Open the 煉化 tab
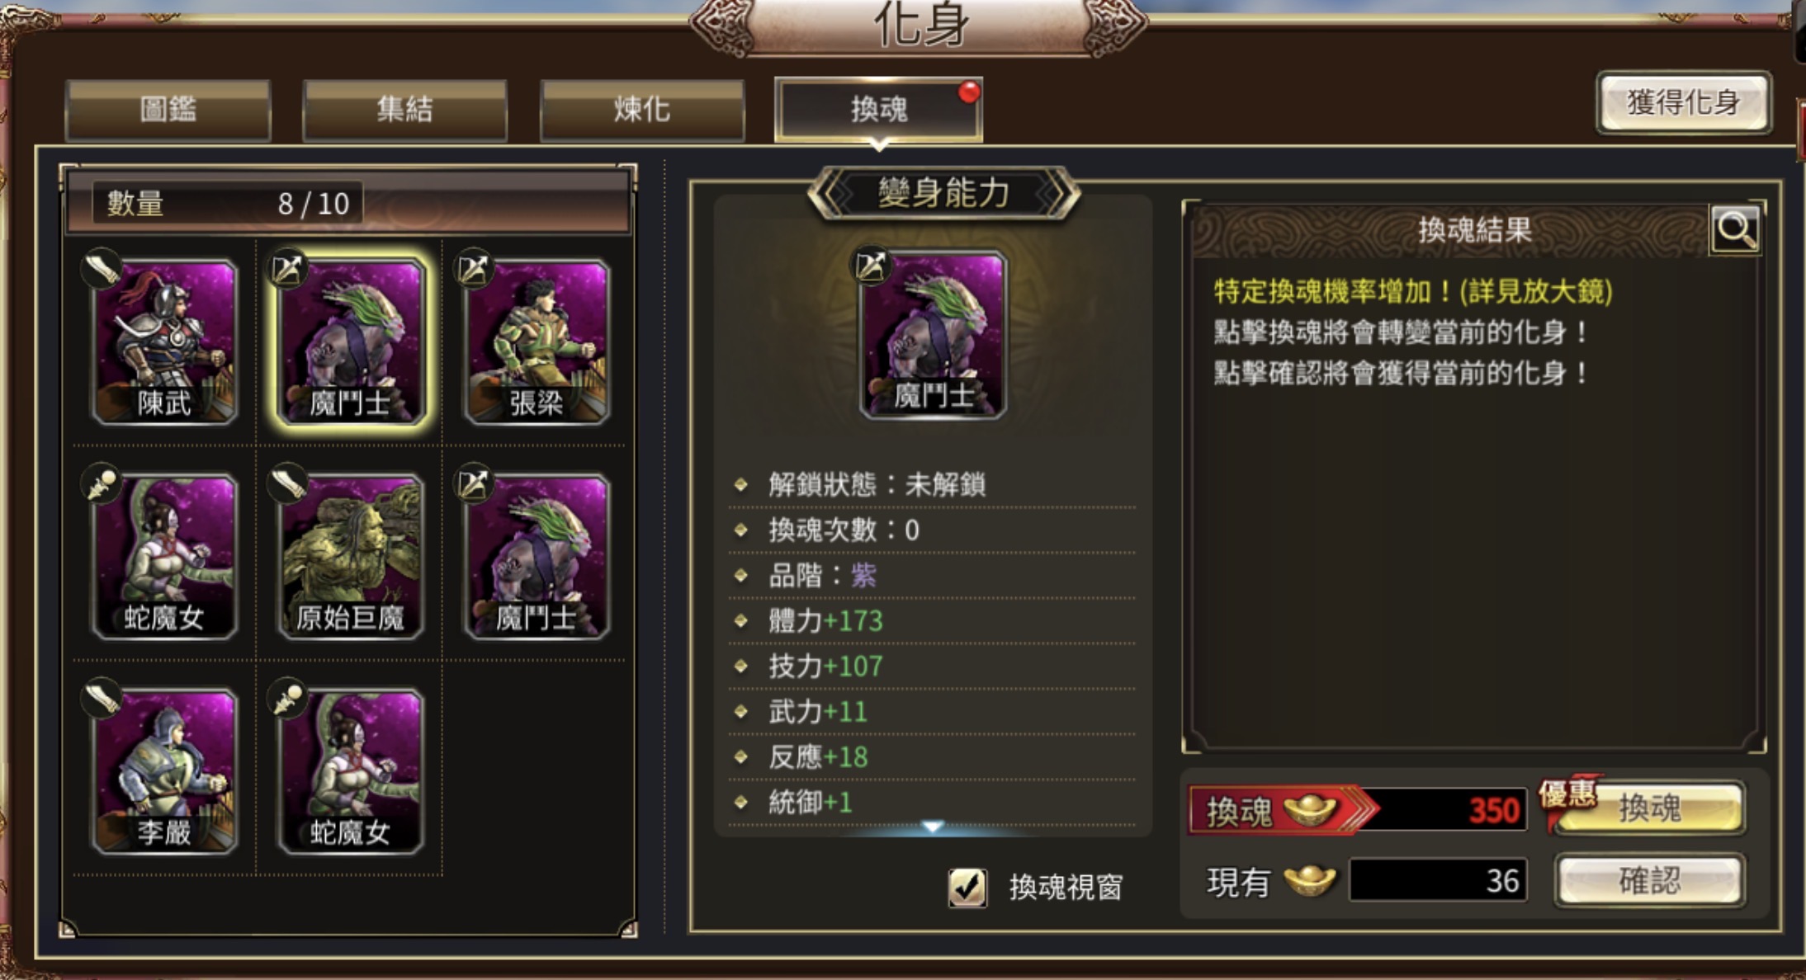 tap(641, 110)
